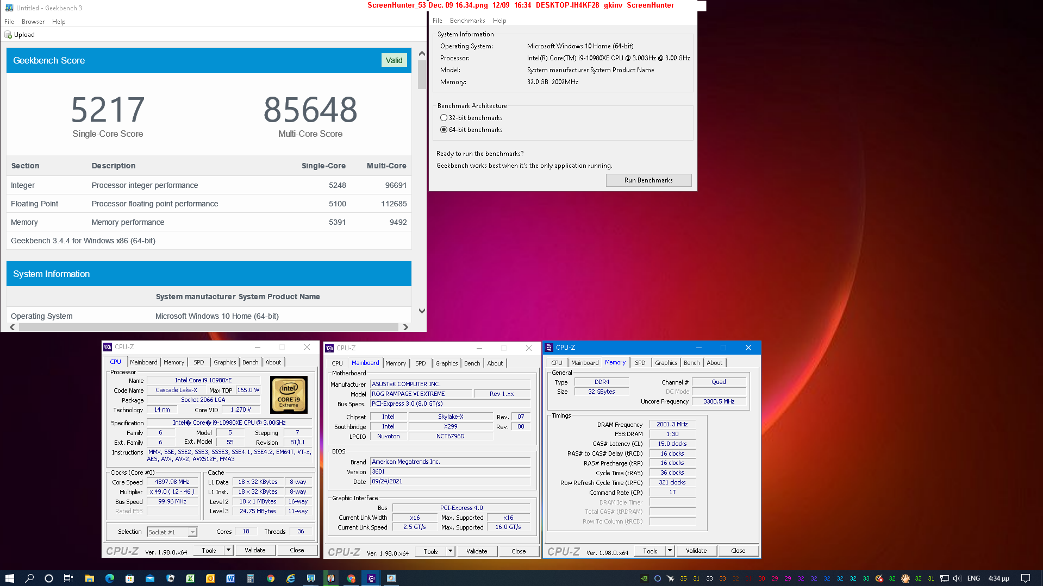Click DRAM Frequency value 2001.3 MHz

(x=672, y=424)
